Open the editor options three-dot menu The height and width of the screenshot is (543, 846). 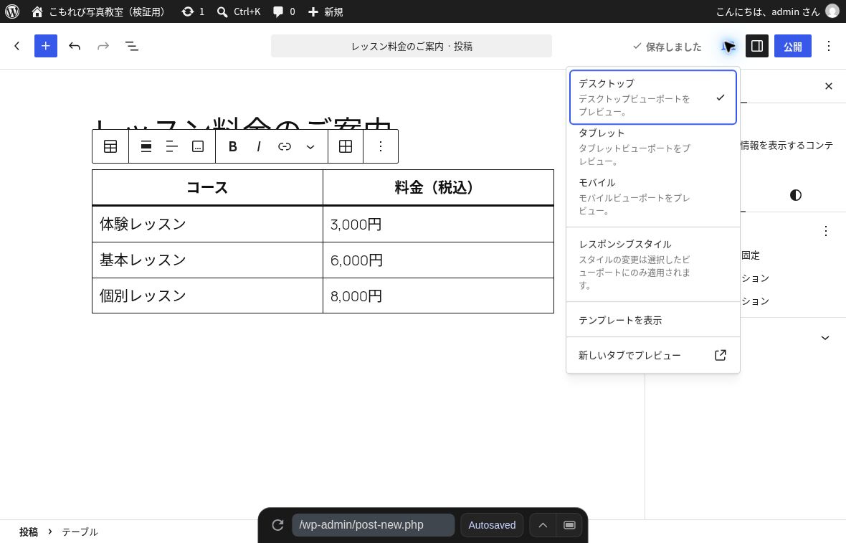coord(829,46)
